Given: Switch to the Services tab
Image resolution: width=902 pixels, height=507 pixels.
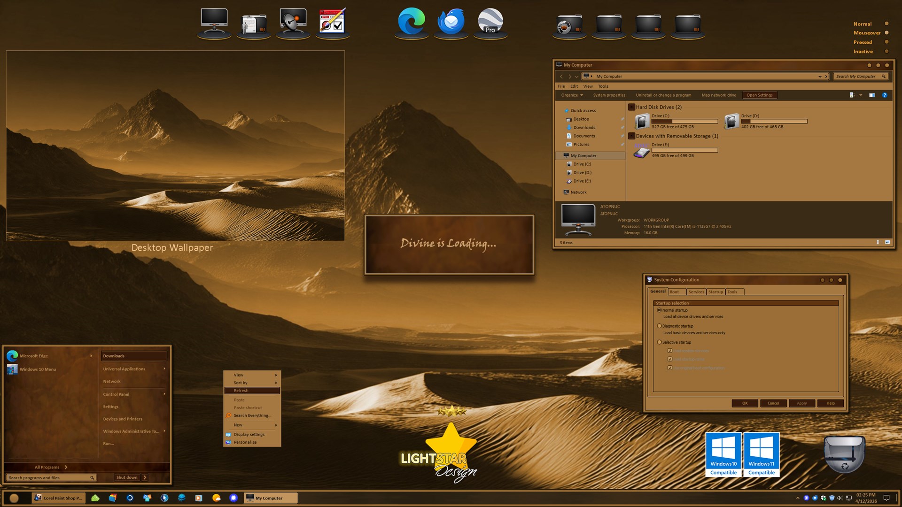Looking at the screenshot, I should tap(696, 292).
